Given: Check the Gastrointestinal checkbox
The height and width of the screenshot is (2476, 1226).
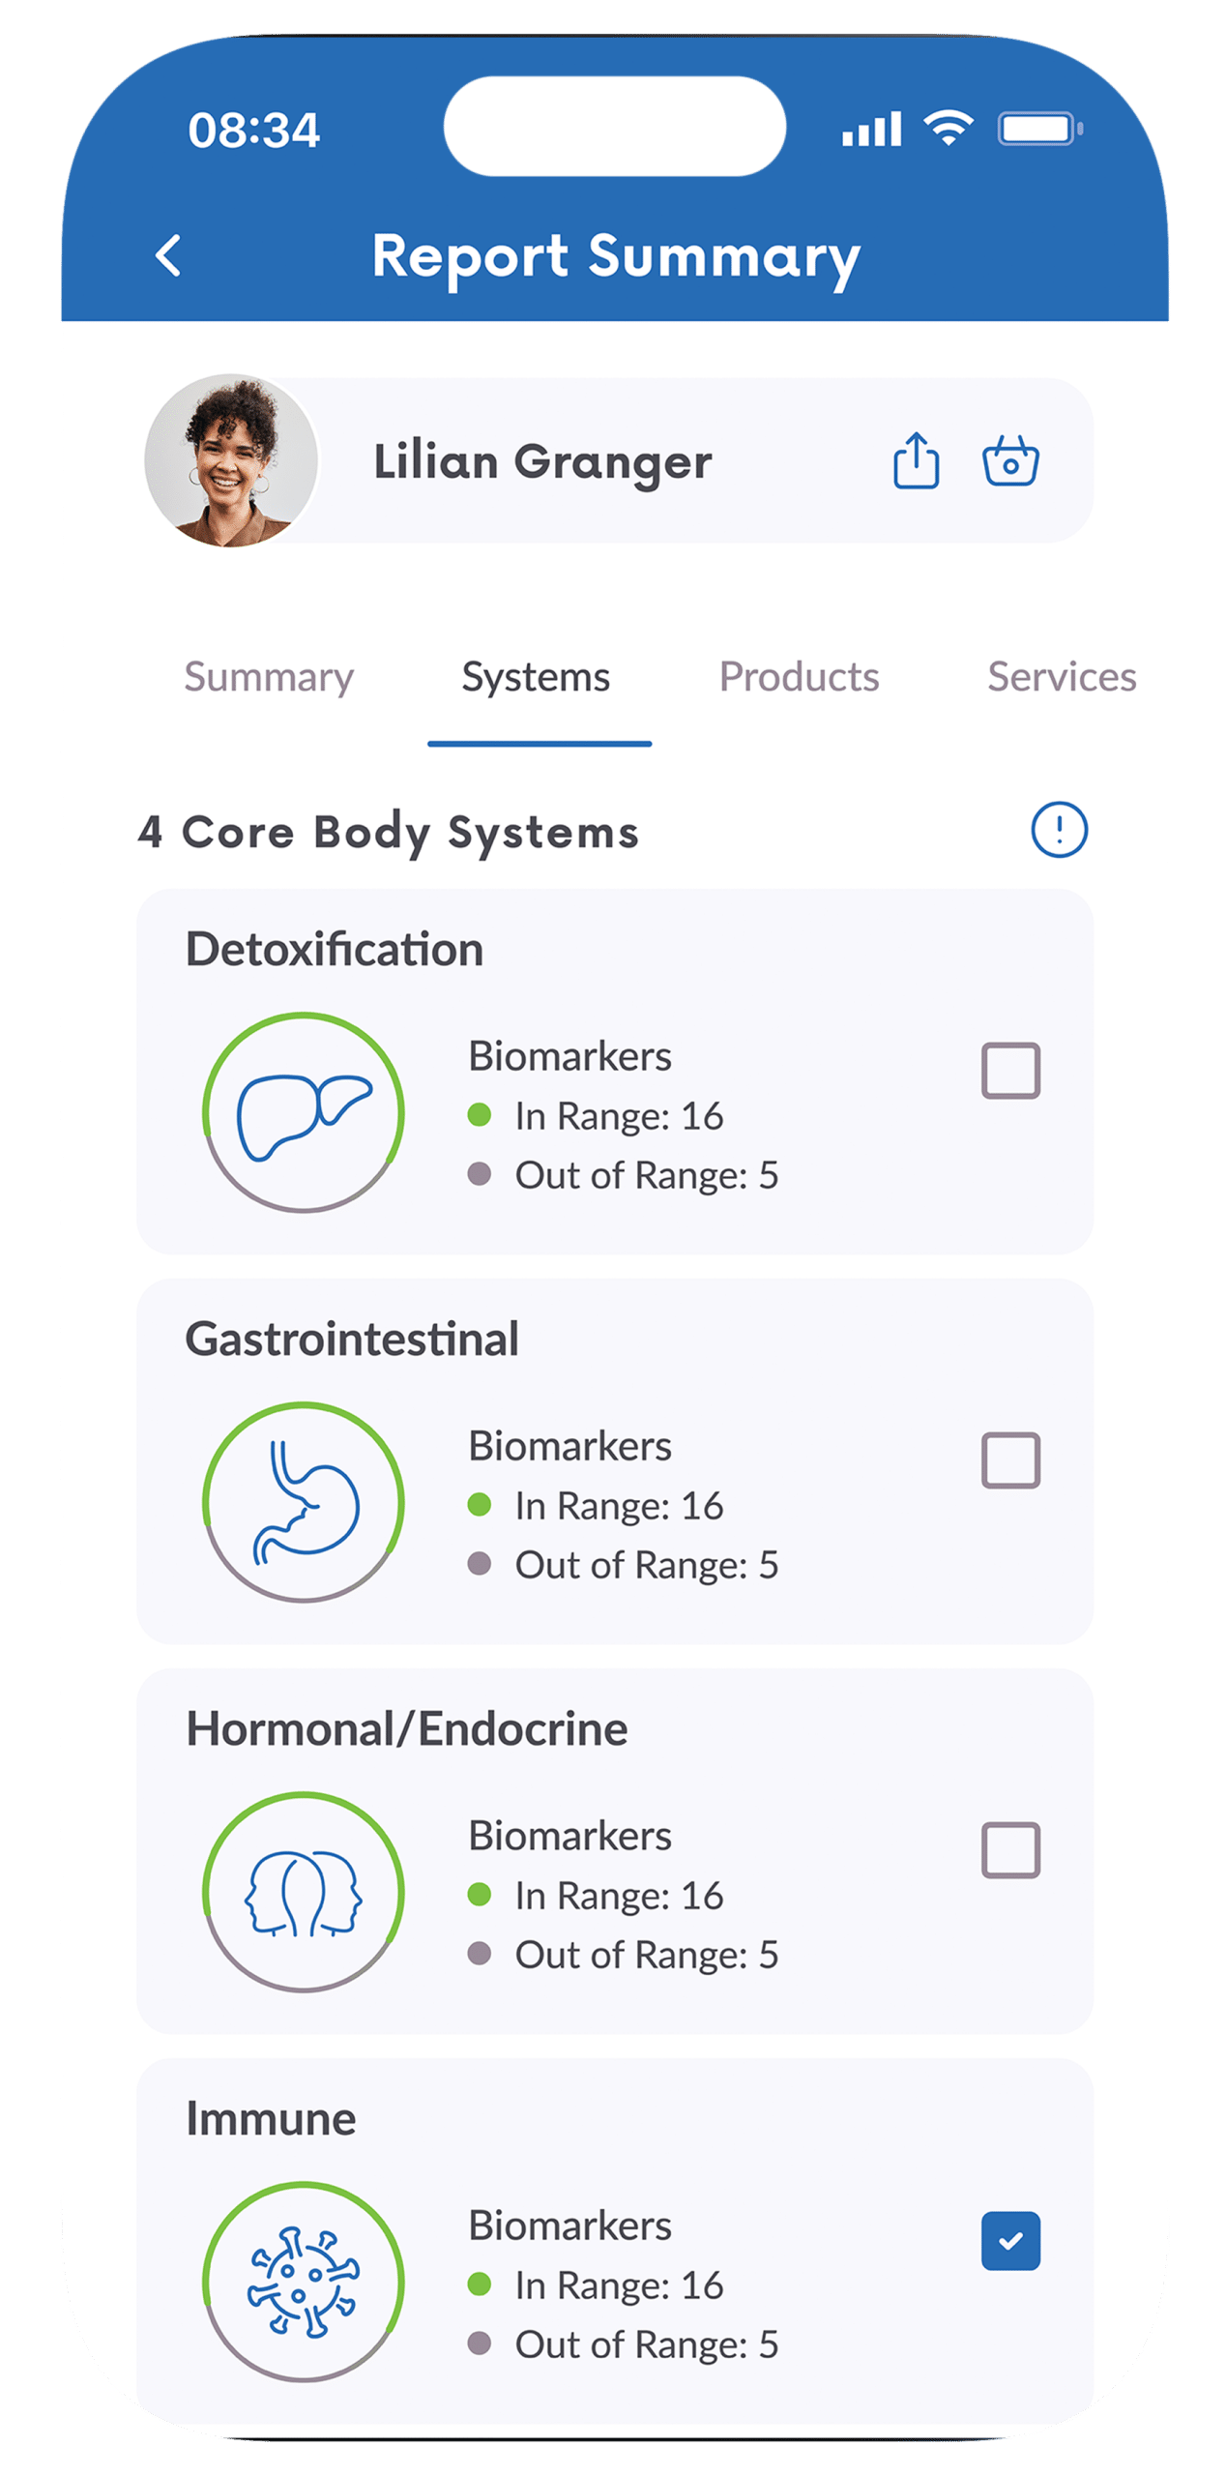Looking at the screenshot, I should point(1010,1460).
